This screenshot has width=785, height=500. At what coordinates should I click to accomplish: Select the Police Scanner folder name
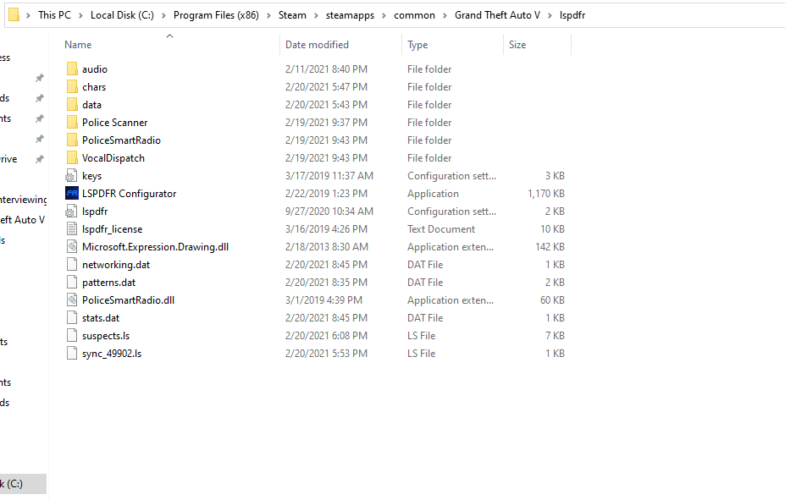(x=114, y=123)
